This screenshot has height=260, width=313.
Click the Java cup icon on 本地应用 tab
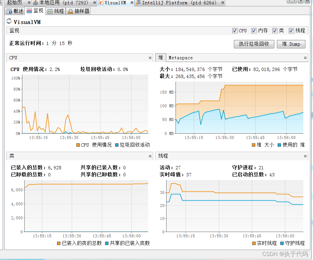[35, 3]
